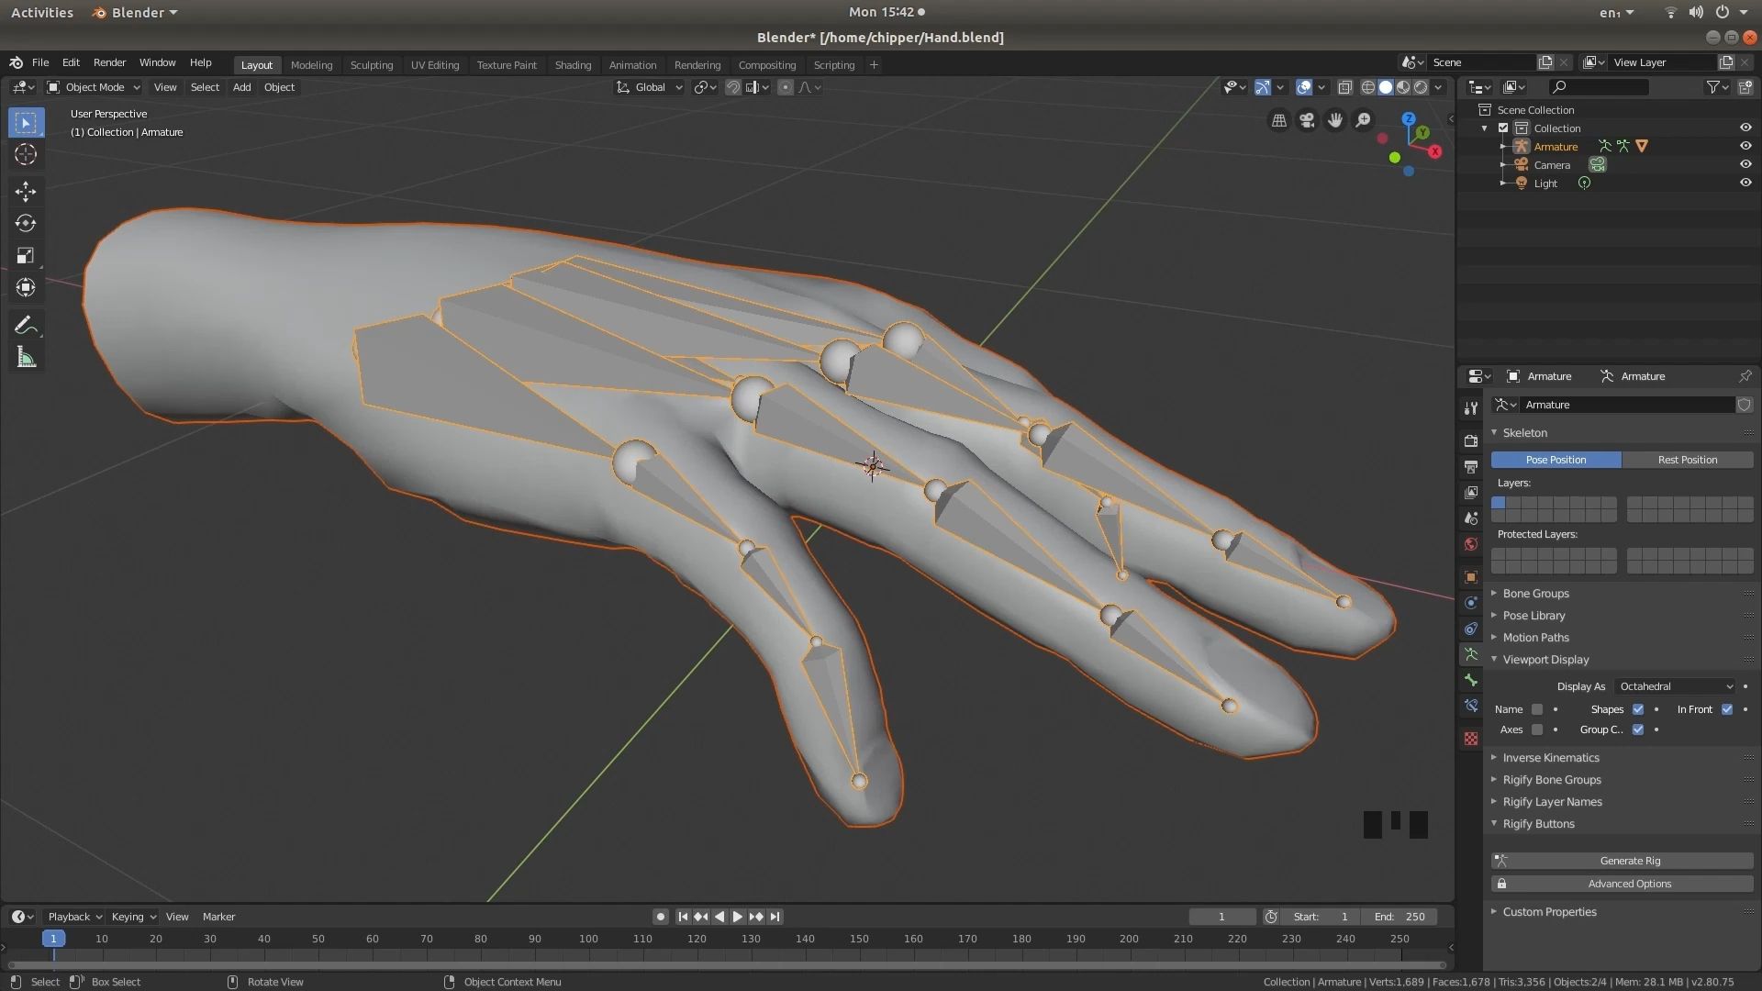
Task: Disable the In Front checkbox
Action: 1727,709
